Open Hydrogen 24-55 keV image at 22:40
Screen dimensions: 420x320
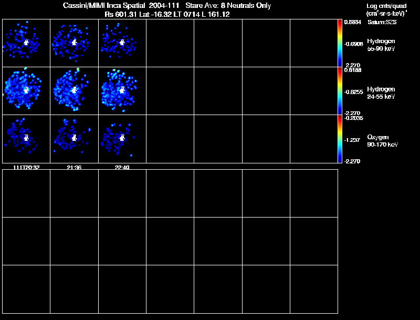tap(122, 91)
